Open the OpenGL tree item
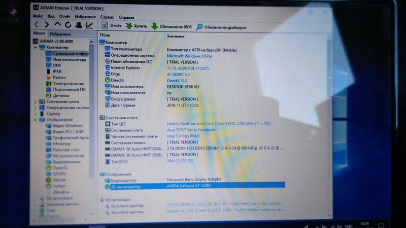Screen dimensions: 406x228 click(60, 168)
